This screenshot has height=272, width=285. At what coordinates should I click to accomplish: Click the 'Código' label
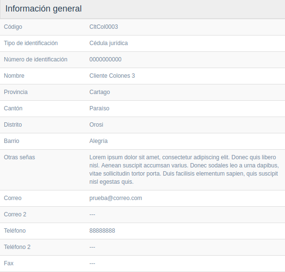(x=13, y=27)
